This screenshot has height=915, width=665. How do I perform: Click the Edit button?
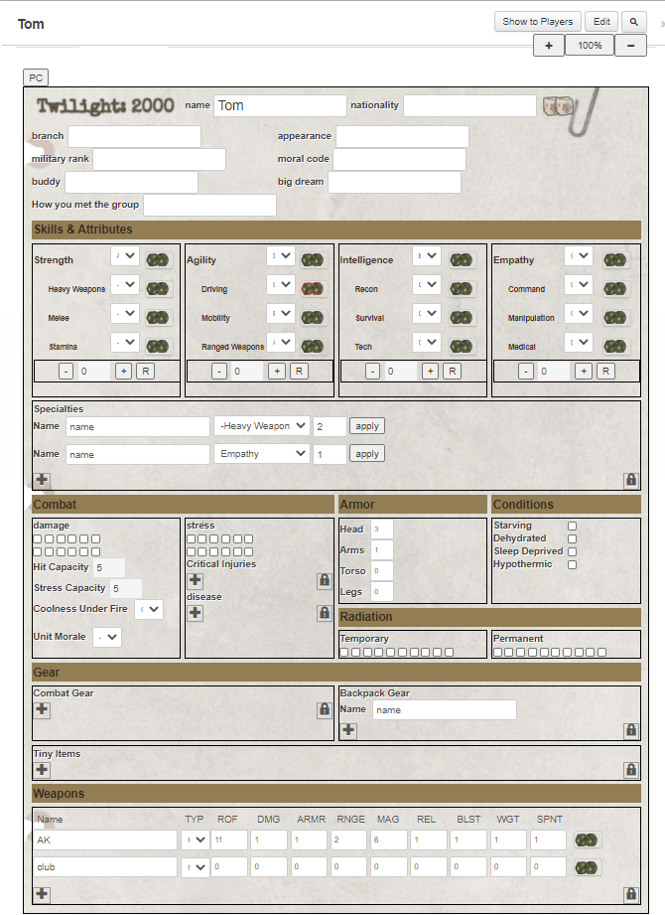click(601, 22)
